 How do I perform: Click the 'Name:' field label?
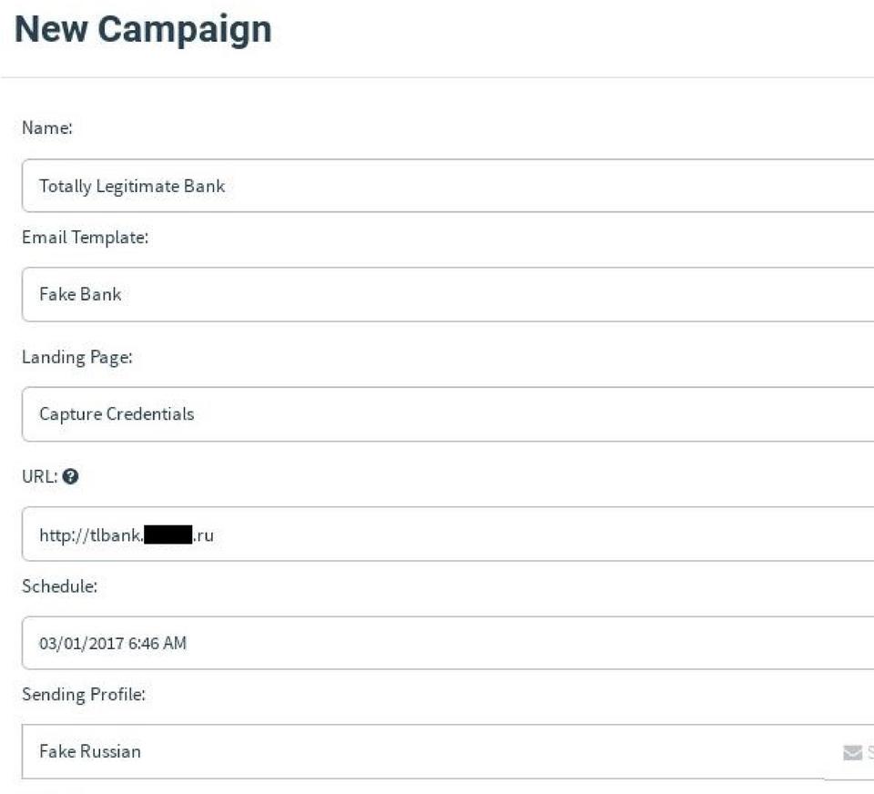pos(46,128)
